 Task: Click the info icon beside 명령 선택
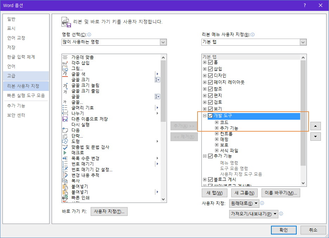(89, 34)
